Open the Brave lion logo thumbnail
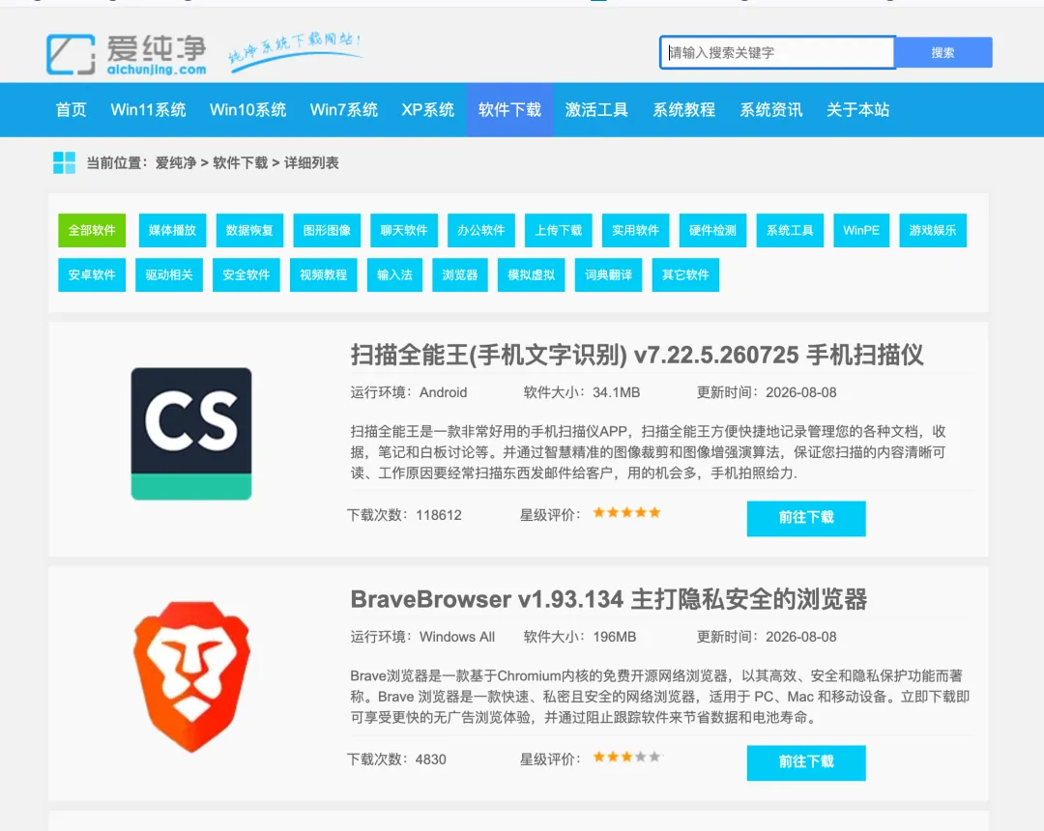The height and width of the screenshot is (831, 1044). click(x=191, y=676)
